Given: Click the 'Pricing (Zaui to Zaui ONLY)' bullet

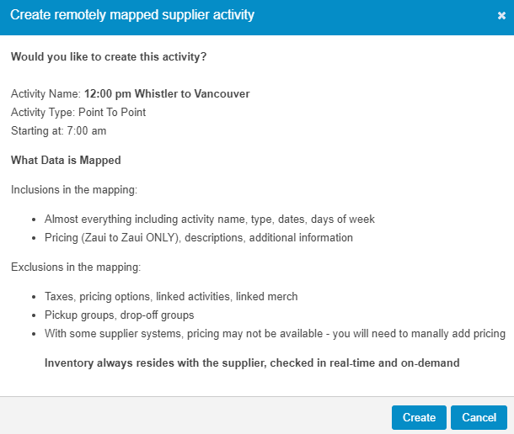Looking at the screenshot, I should [199, 238].
